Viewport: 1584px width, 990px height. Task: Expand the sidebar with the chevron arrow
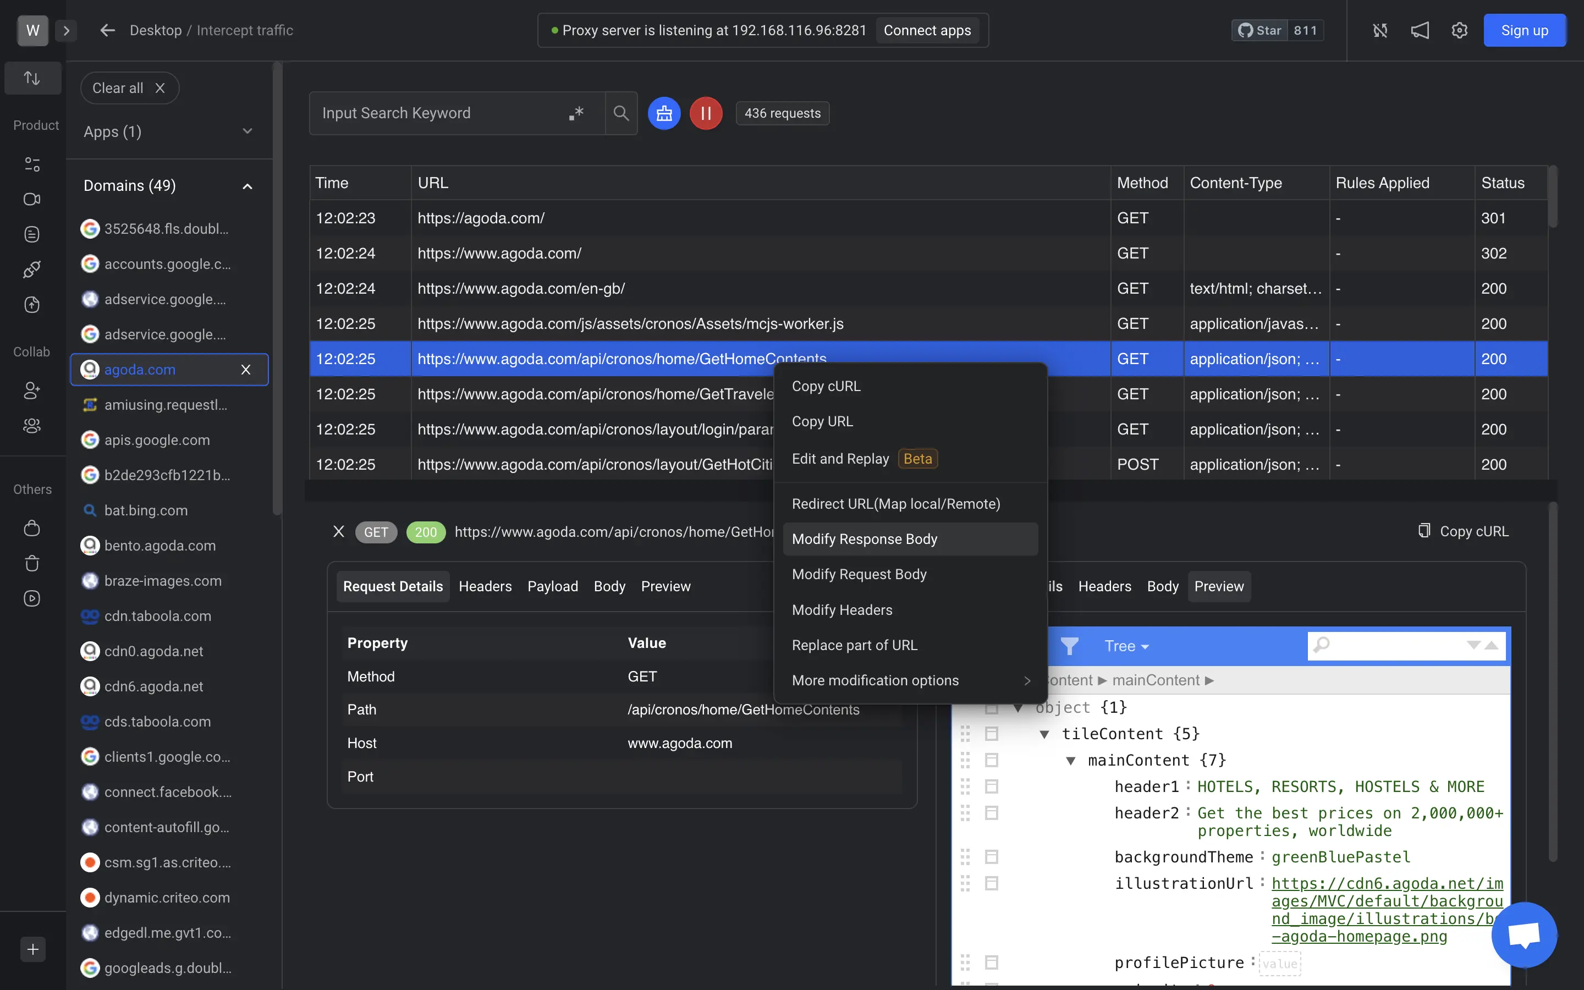(66, 30)
